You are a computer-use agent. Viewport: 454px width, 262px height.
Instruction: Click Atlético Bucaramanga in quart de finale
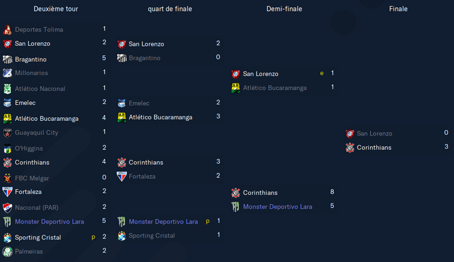[161, 117]
